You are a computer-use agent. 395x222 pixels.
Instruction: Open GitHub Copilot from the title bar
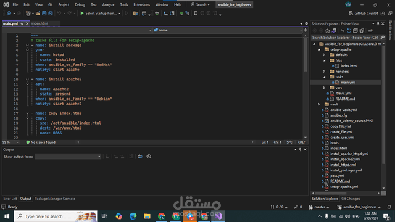point(363,14)
